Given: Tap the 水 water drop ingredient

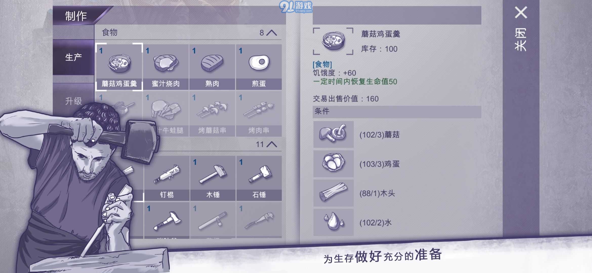Looking at the screenshot, I should click(333, 222).
